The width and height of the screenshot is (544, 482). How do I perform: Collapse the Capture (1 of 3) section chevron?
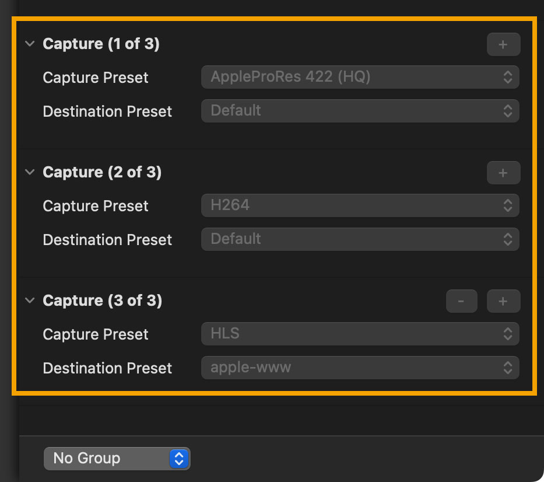pos(30,44)
